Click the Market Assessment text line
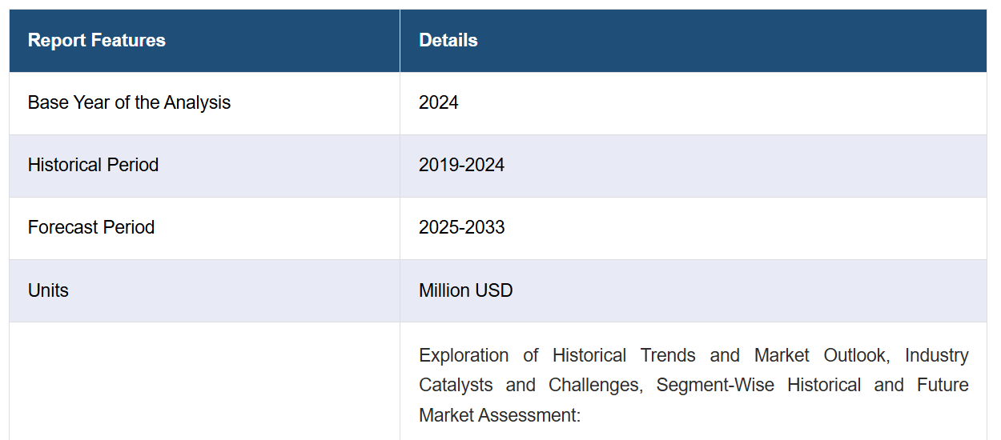 click(500, 415)
